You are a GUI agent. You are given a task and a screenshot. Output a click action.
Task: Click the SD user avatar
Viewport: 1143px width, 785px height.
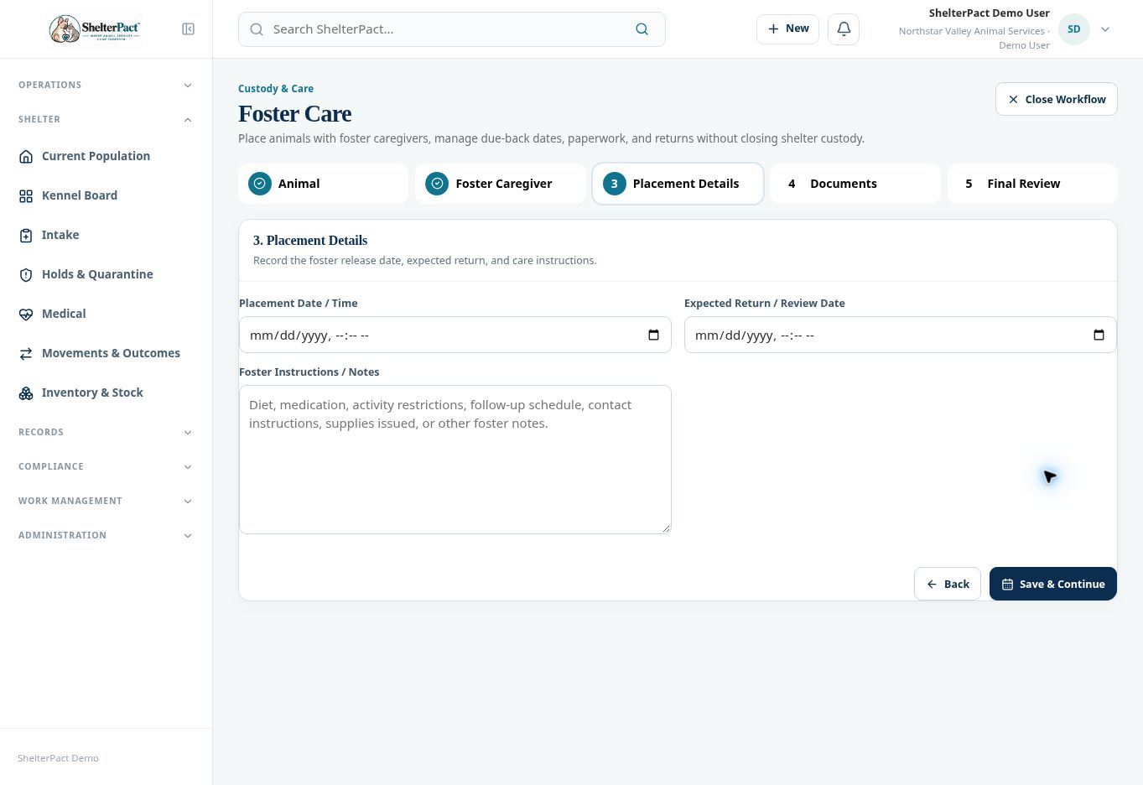tap(1074, 29)
